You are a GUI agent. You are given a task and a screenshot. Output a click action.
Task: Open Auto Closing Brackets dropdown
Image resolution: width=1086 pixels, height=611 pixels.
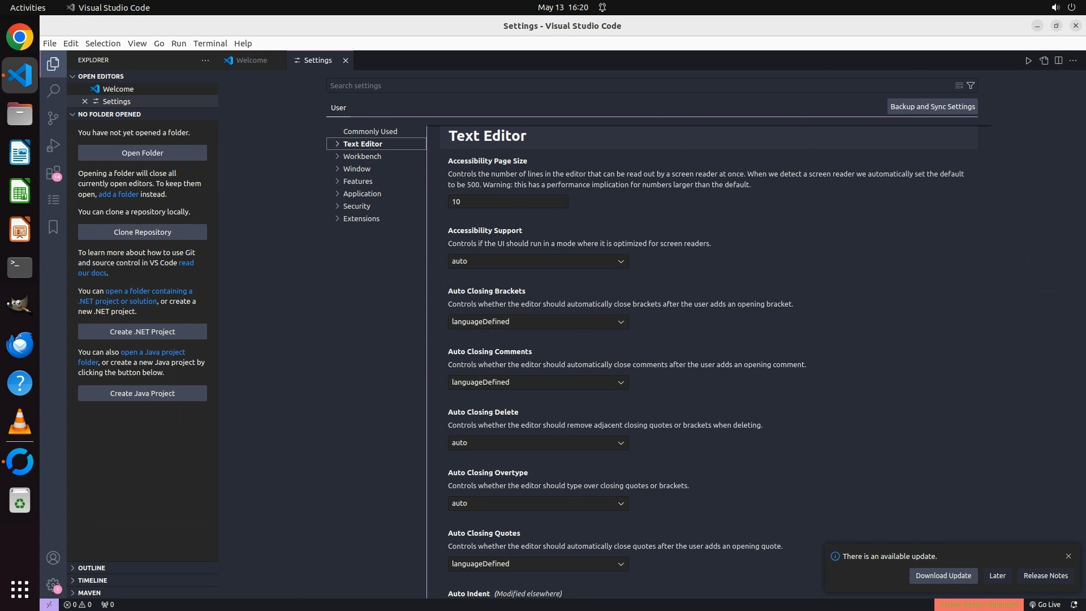click(x=537, y=322)
